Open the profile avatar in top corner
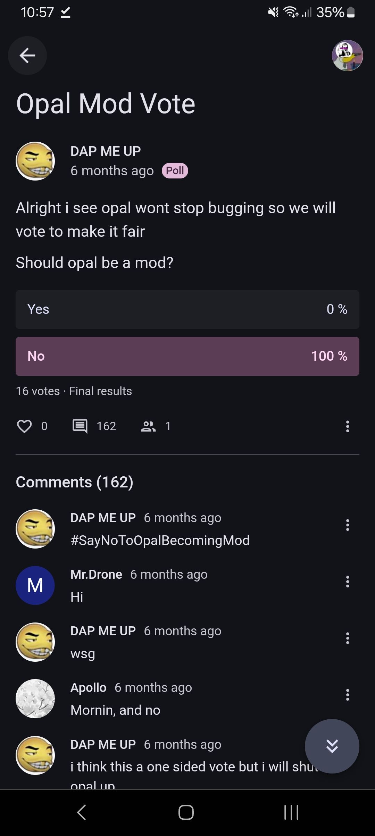This screenshot has width=375, height=836. [x=347, y=56]
